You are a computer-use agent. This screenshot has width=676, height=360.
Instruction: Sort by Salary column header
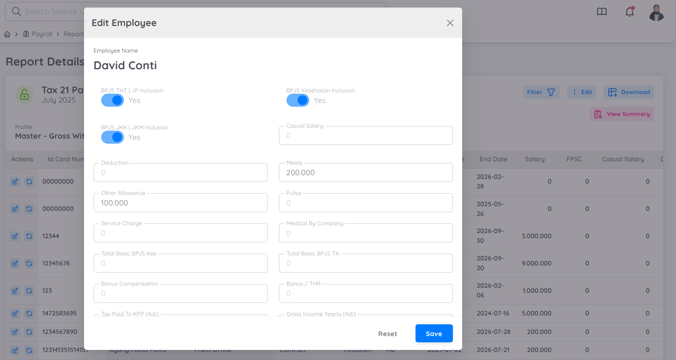(x=534, y=159)
